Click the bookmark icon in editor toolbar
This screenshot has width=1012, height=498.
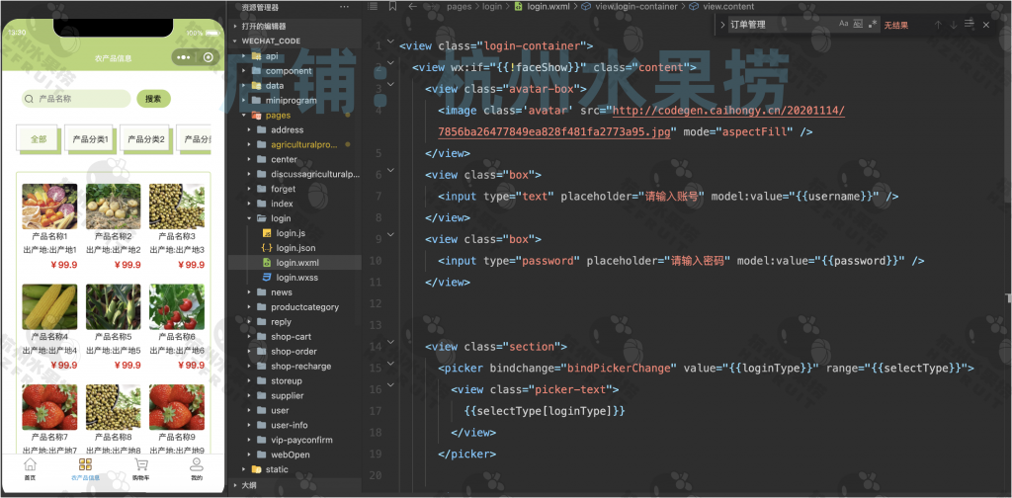[x=393, y=7]
